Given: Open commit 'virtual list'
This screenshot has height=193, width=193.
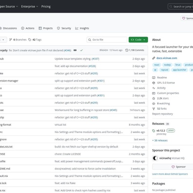Looking at the screenshot, I should click(x=60, y=125).
